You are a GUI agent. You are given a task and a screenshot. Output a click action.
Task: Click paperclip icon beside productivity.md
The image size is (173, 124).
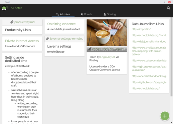point(12,22)
